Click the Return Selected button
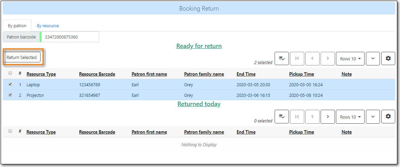 (x=22, y=58)
